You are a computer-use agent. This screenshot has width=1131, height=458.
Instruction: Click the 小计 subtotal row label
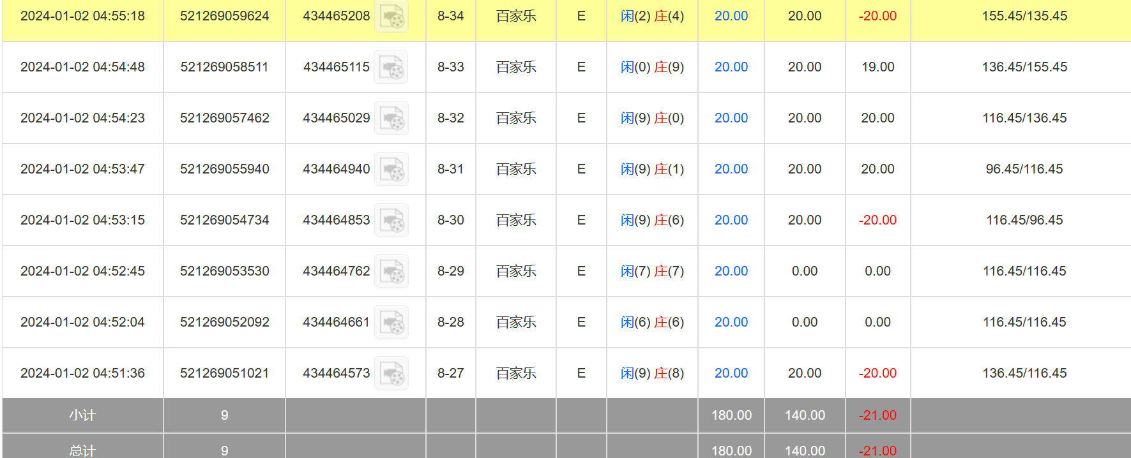(x=82, y=415)
